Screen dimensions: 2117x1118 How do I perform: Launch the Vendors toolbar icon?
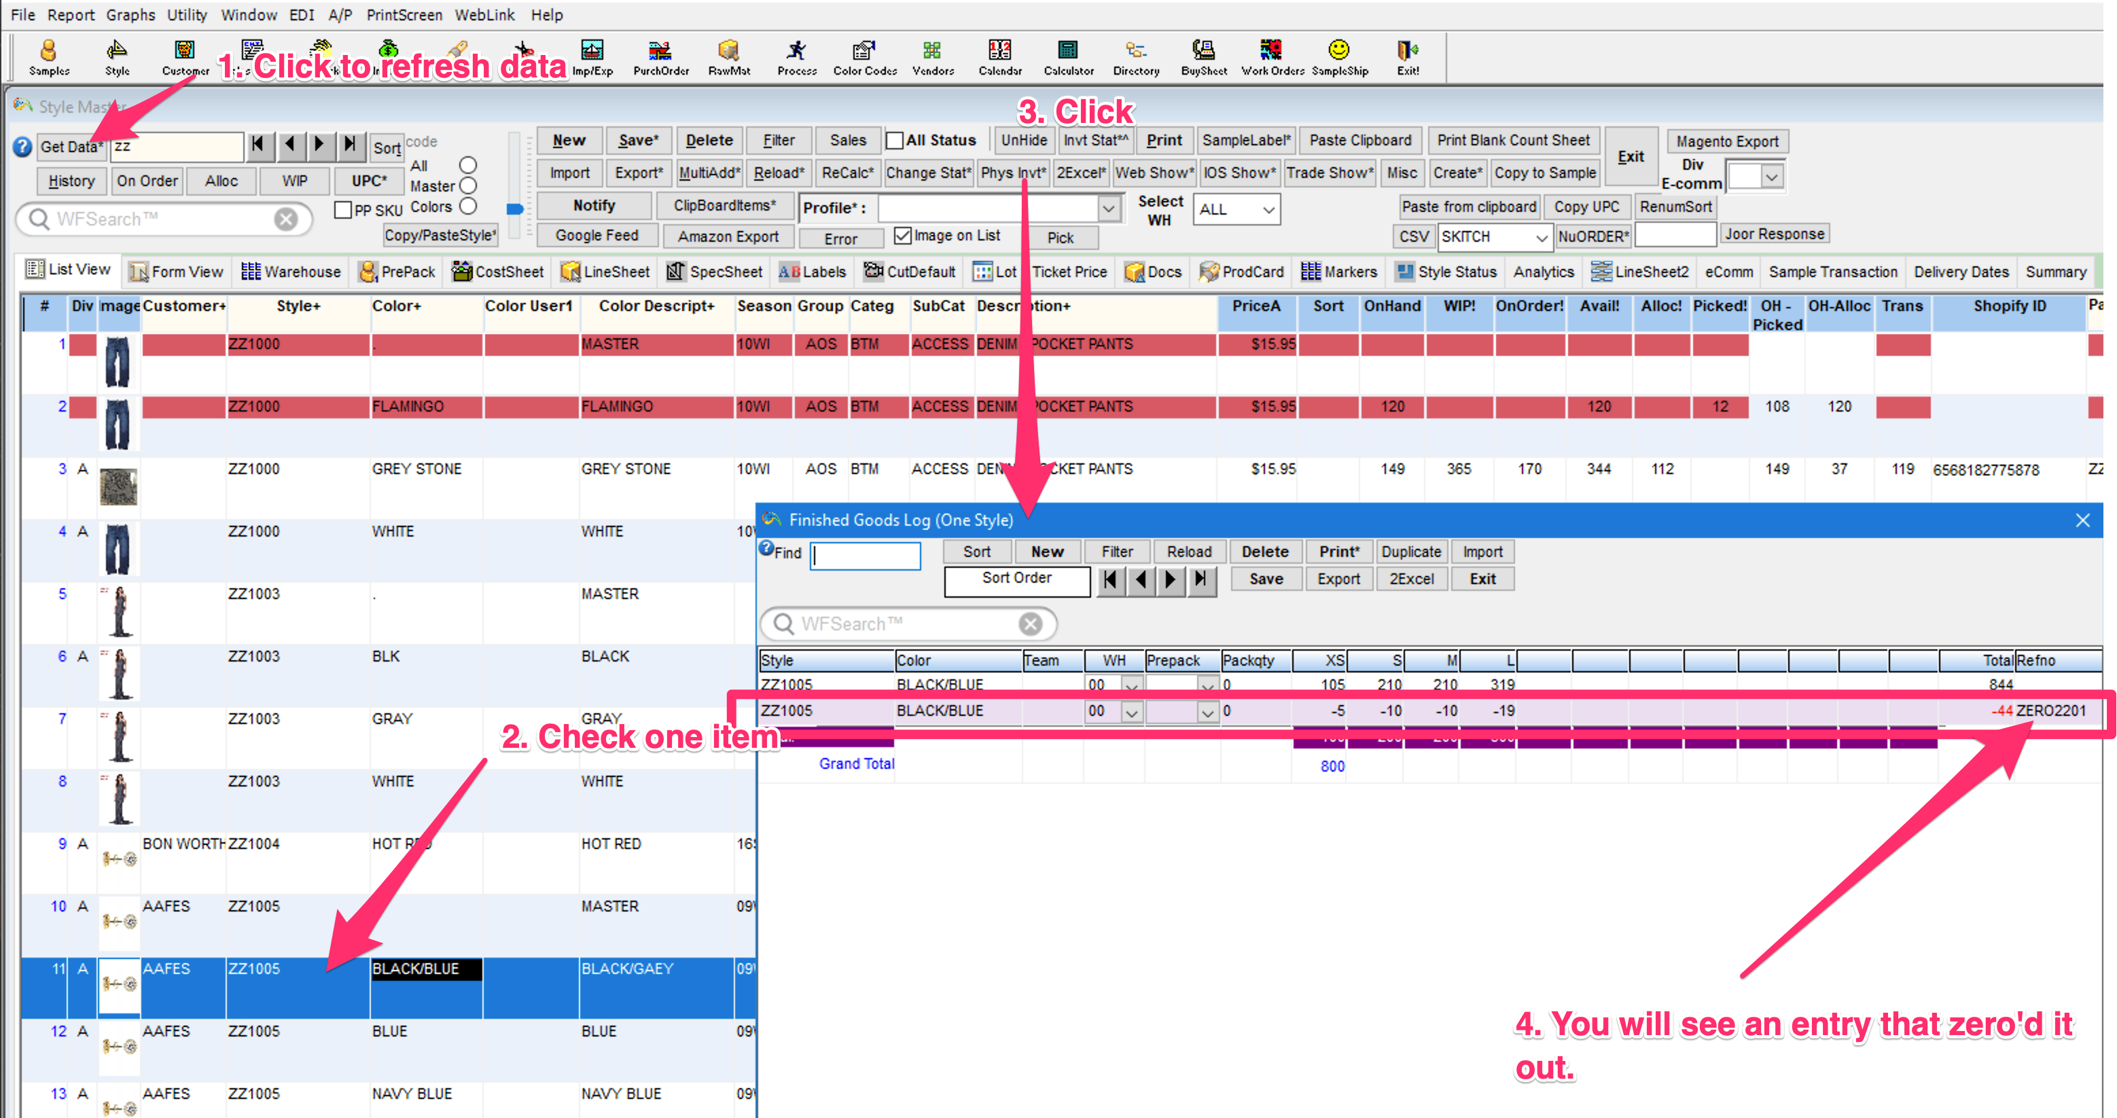coord(932,56)
